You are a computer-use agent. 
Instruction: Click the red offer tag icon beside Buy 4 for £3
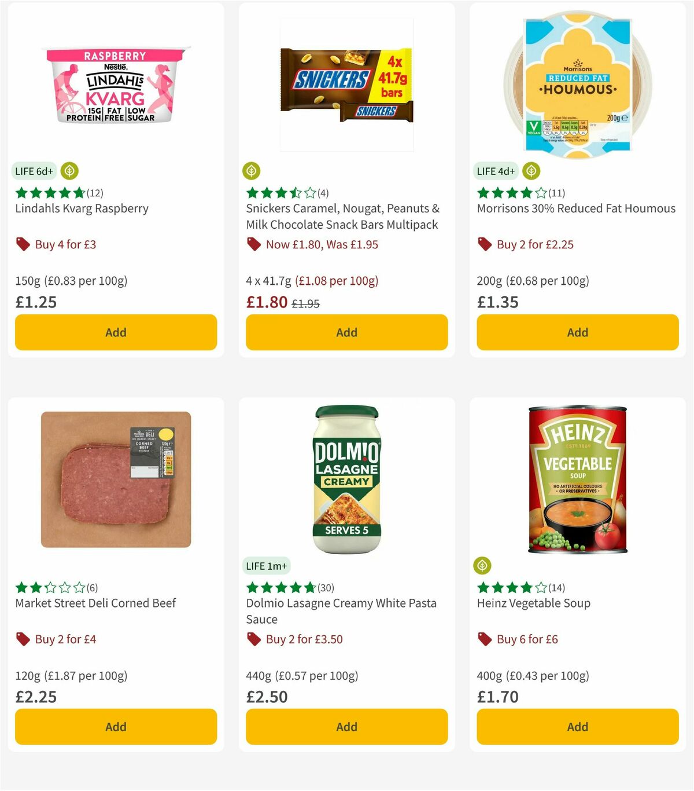23,244
